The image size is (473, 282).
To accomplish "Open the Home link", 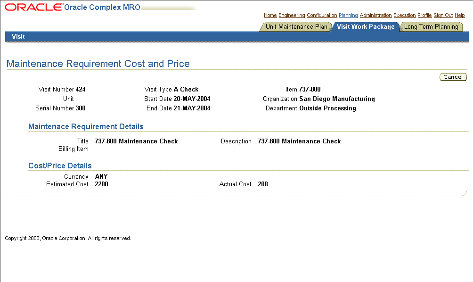I will (x=270, y=15).
